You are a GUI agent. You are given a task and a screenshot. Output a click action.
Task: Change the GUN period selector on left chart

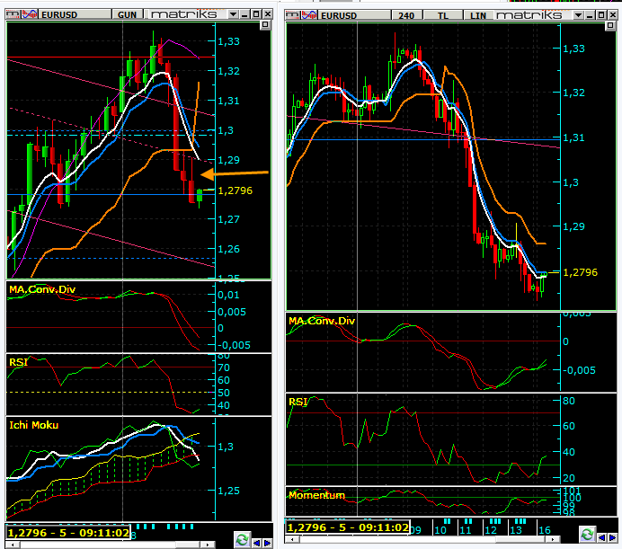(x=127, y=15)
